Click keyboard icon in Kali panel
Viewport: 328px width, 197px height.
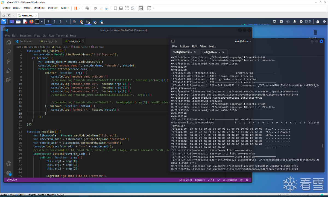[281, 21]
